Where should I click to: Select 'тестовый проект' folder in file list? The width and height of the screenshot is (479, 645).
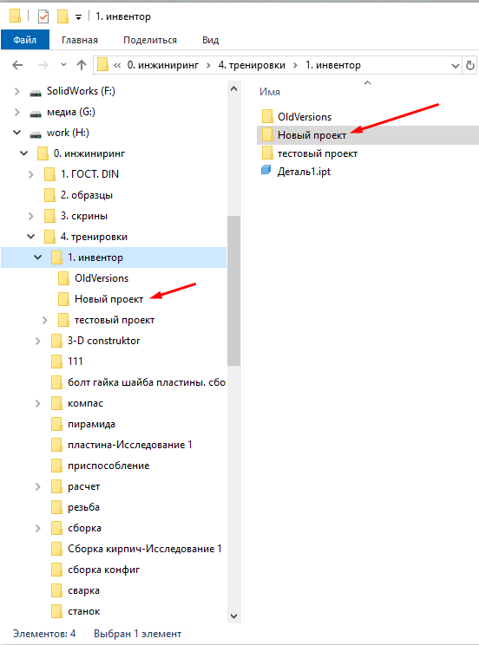(x=318, y=153)
